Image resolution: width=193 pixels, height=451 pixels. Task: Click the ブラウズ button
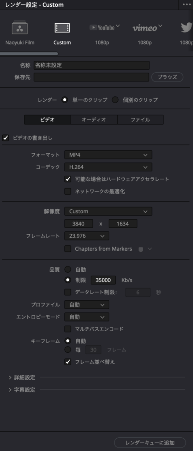(x=167, y=77)
